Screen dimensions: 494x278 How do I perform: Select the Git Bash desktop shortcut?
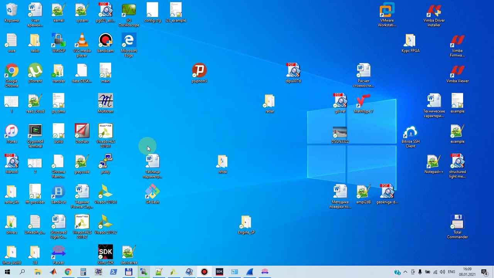pyautogui.click(x=152, y=194)
